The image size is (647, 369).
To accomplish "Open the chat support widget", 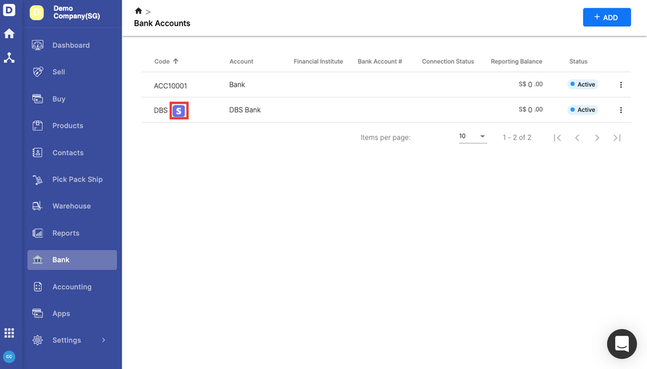I will point(621,344).
